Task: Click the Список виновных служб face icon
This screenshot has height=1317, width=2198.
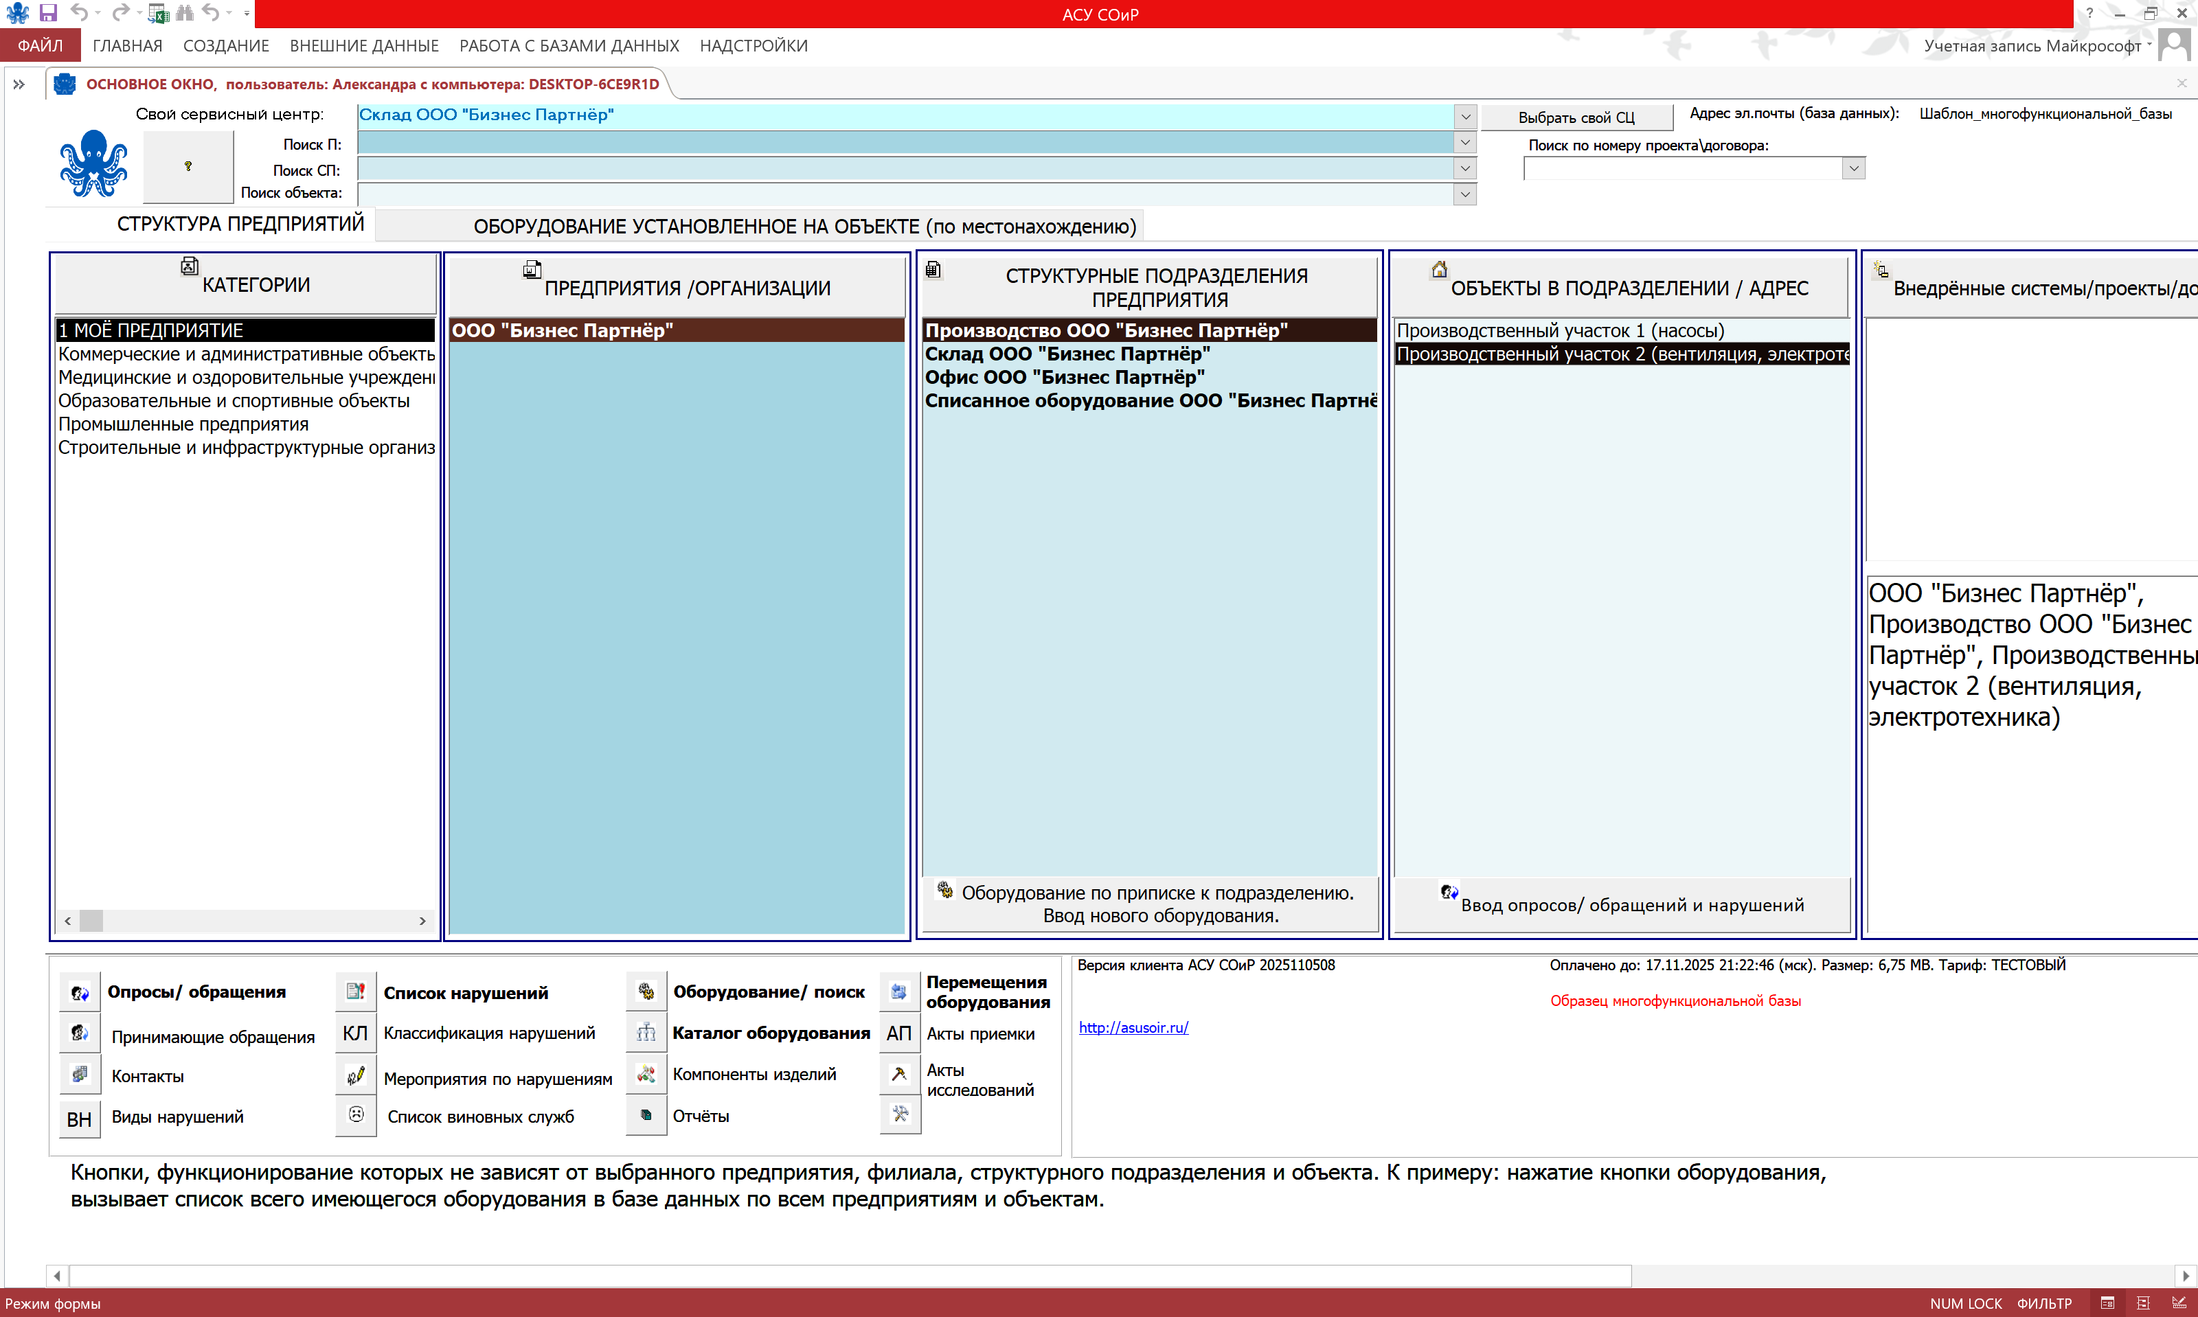Action: click(x=356, y=1114)
